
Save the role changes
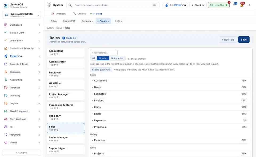(243, 40)
